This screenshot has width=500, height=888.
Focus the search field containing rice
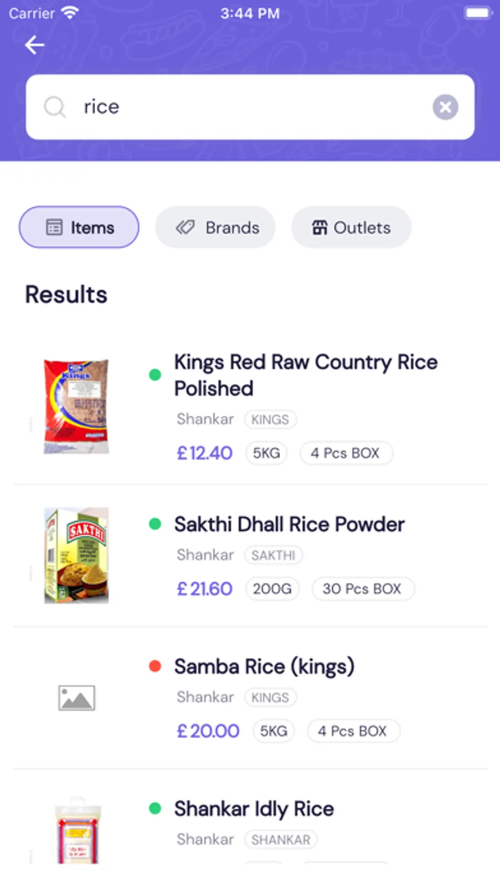[x=250, y=107]
